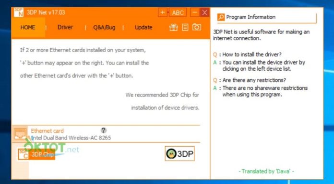Image resolution: width=334 pixels, height=184 pixels.
Task: Click the Ethernet card label
Action: pyautogui.click(x=48, y=131)
